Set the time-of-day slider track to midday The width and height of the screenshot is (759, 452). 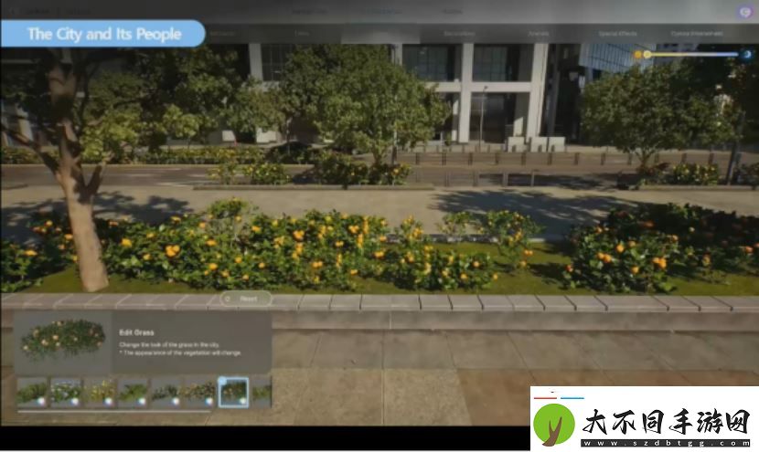692,55
